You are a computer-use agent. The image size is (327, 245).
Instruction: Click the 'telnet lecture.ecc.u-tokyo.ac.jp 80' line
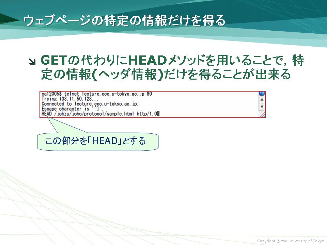97,94
